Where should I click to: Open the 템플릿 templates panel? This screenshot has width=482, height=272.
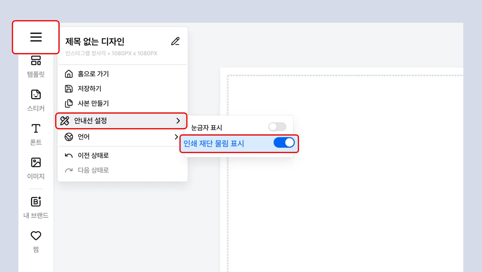pos(36,66)
